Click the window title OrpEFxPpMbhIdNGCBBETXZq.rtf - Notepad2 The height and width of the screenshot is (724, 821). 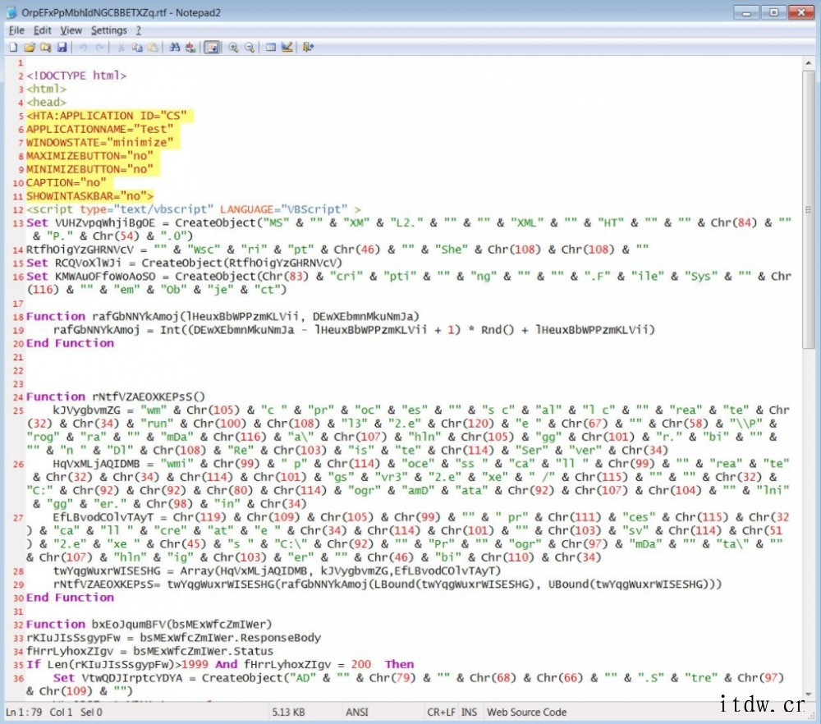(x=121, y=12)
